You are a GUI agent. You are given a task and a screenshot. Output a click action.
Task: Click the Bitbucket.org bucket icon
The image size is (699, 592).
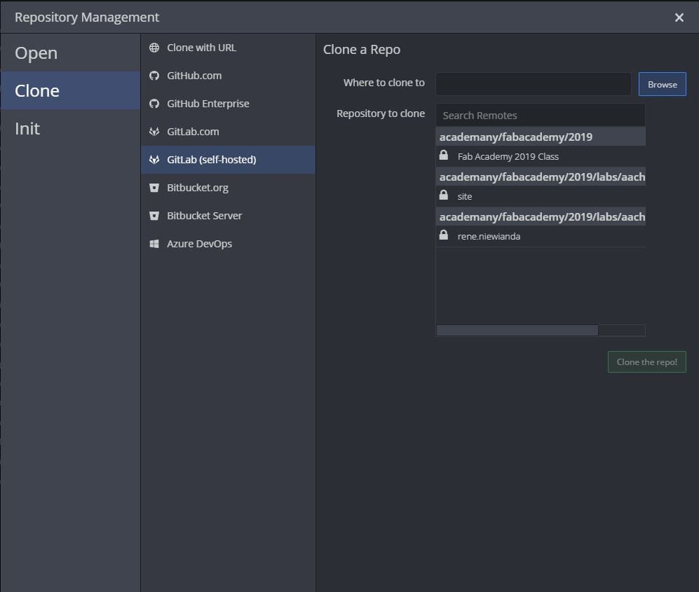pyautogui.click(x=154, y=188)
